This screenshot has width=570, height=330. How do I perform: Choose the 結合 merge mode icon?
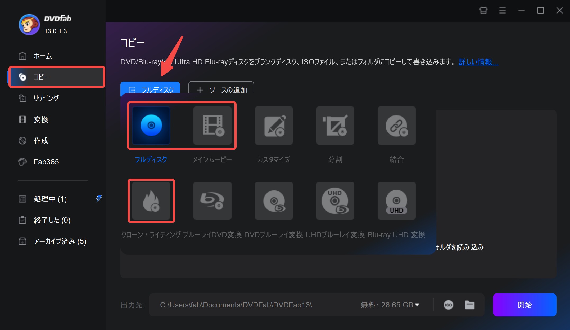[397, 126]
